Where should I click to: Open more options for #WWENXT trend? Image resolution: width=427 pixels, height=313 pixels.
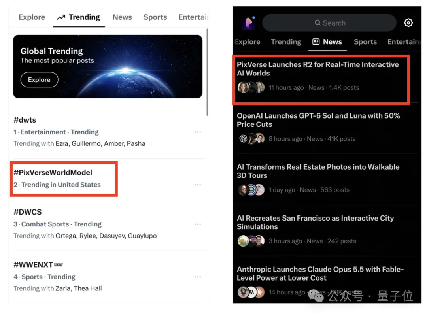[198, 277]
